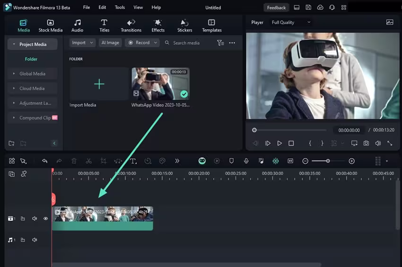Open the media filter and sort icon
The image size is (402, 267).
pyautogui.click(x=220, y=43)
